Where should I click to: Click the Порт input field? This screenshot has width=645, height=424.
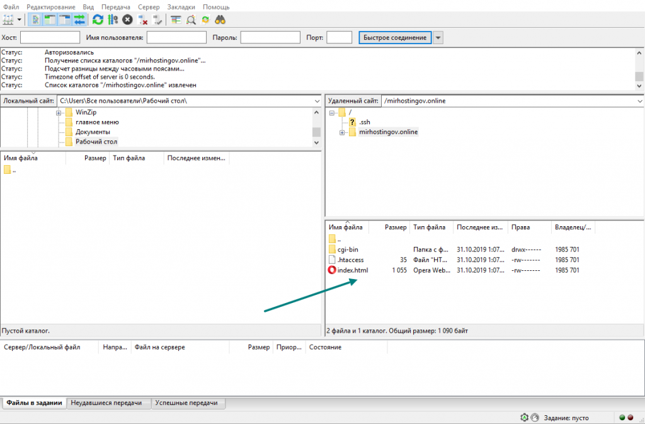340,37
